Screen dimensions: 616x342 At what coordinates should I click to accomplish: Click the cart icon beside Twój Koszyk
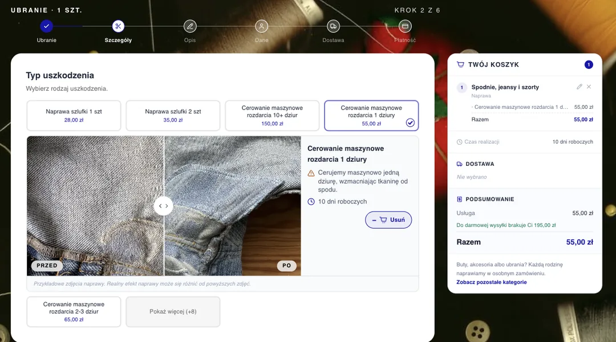pos(460,65)
